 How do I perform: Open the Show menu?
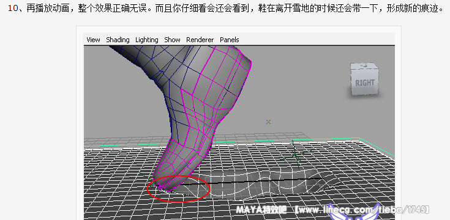(172, 40)
